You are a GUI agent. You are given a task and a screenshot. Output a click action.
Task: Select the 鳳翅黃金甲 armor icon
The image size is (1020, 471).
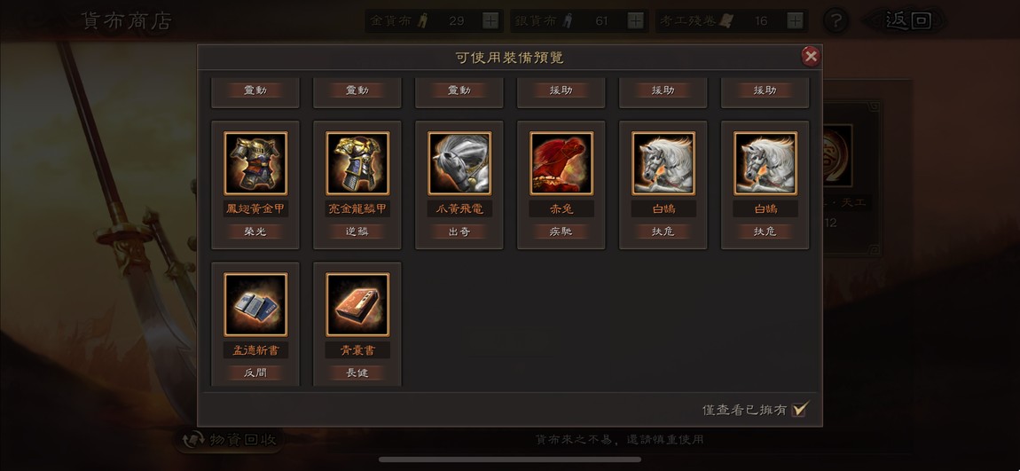point(255,163)
